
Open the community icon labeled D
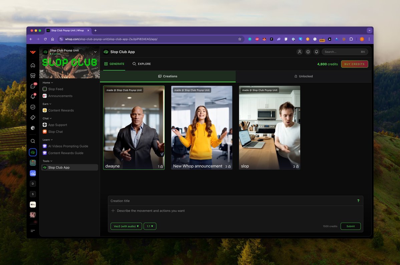pyautogui.click(x=33, y=184)
